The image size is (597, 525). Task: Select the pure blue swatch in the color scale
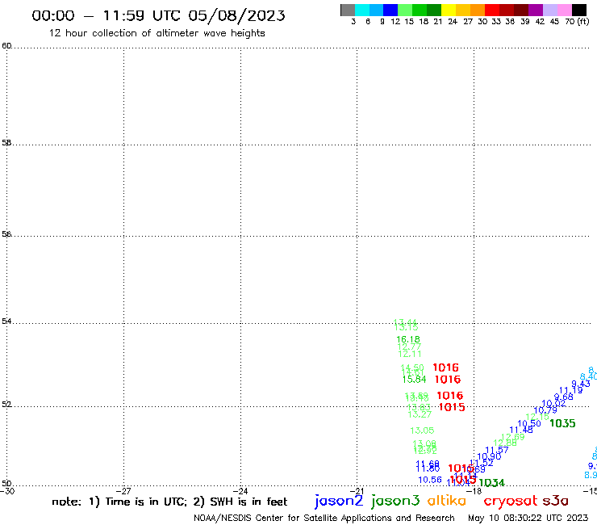(x=390, y=10)
